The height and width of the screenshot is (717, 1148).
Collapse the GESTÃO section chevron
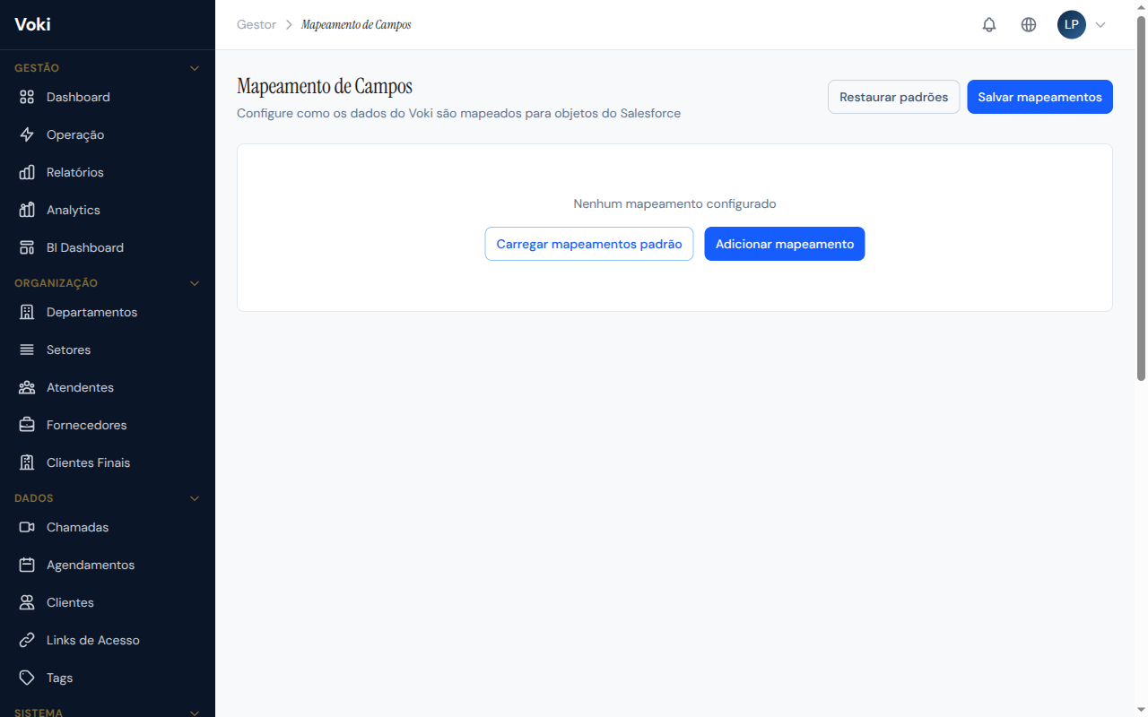[x=195, y=67]
